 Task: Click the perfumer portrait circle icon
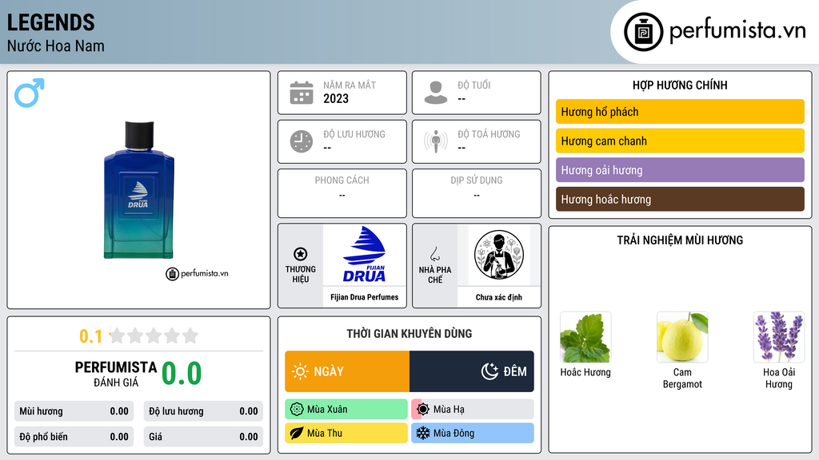point(499,255)
